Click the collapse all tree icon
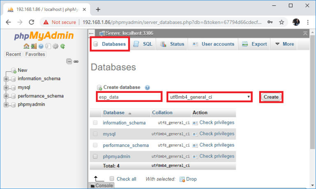Screen dimensions: 316x189 pyautogui.click(x=69, y=61)
